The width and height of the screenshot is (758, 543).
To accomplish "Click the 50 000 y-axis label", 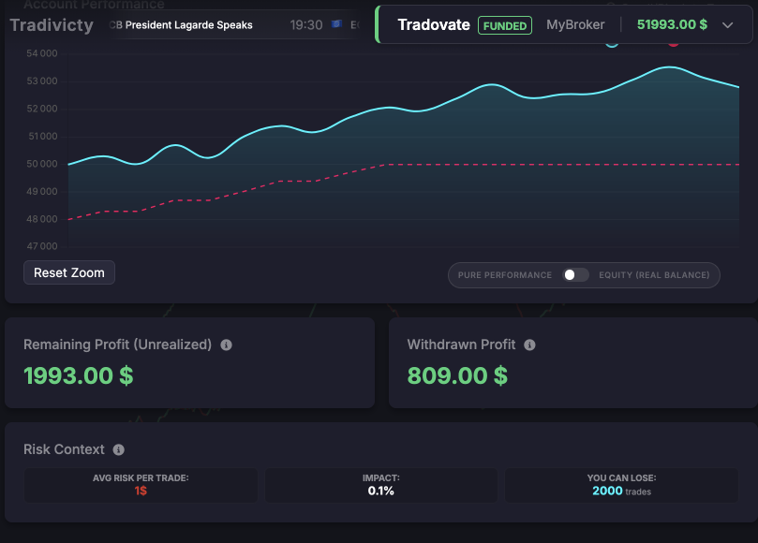I will tap(41, 164).
